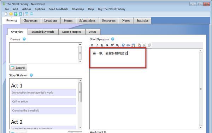Click the Save floppy disk toolbar icon
Screen dimensions: 212x133
click(20, 14)
